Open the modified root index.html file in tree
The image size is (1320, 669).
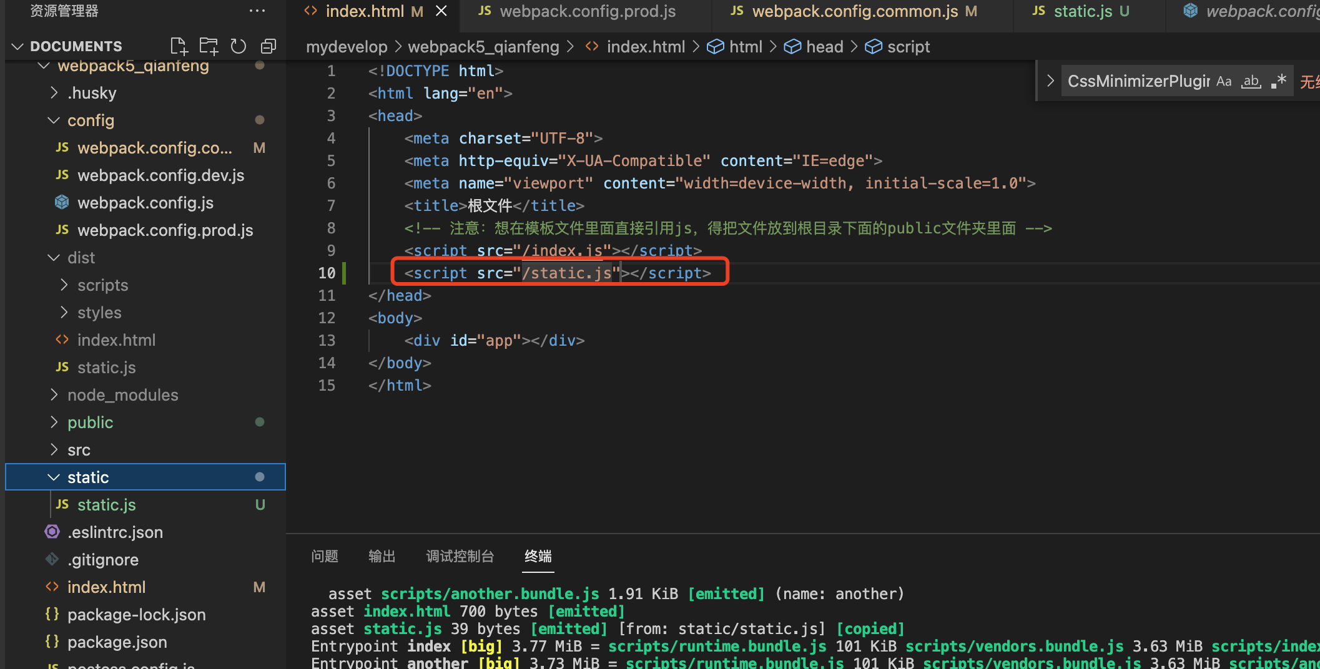point(106,587)
